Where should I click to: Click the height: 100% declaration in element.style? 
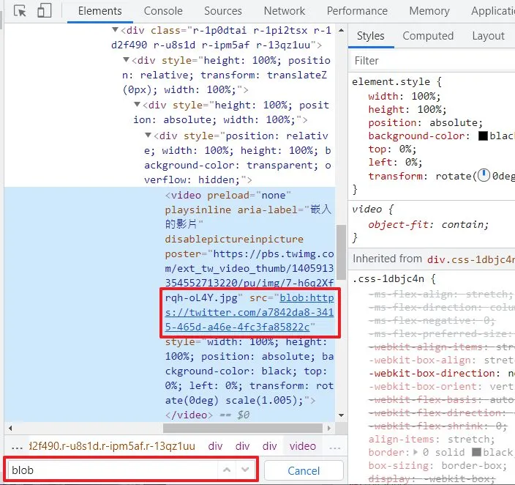click(x=407, y=109)
